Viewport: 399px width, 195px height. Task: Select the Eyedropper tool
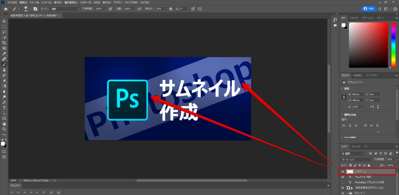4,54
